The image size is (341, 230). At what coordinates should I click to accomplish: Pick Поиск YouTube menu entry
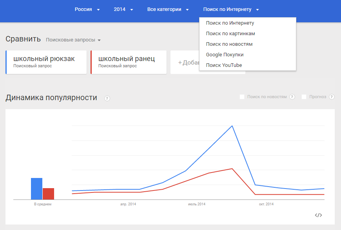coord(224,65)
